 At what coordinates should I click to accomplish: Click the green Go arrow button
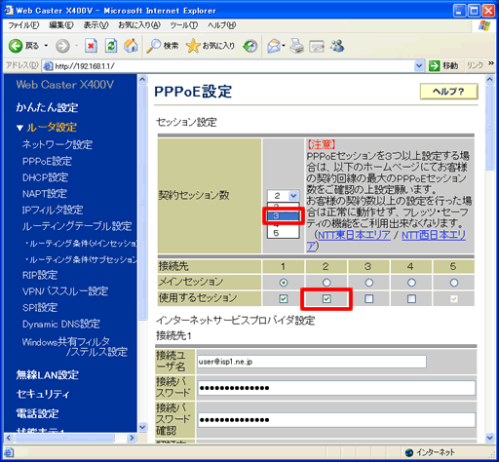coord(434,66)
